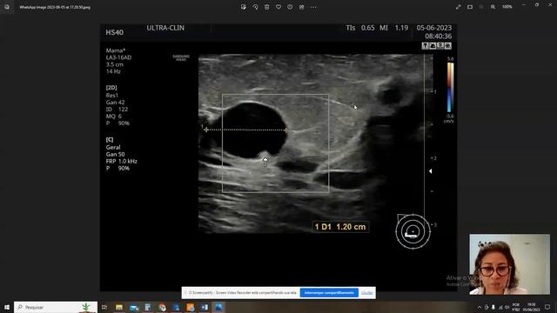Click the icon row under exam time

pyautogui.click(x=437, y=46)
